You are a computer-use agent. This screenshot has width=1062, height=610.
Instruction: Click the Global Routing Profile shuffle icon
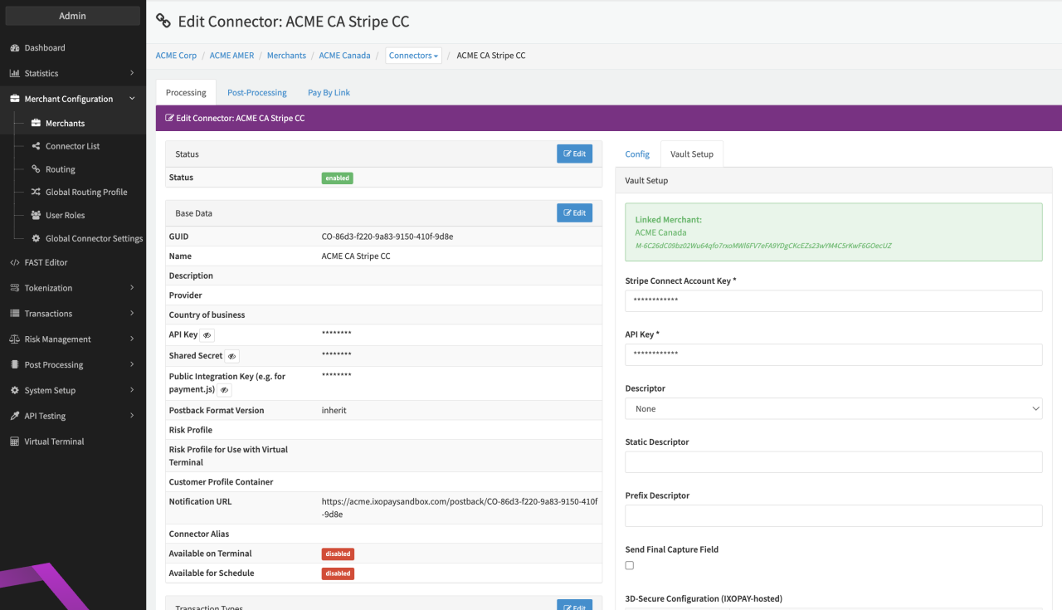click(36, 192)
